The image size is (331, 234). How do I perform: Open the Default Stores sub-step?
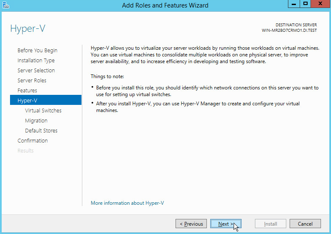click(41, 131)
